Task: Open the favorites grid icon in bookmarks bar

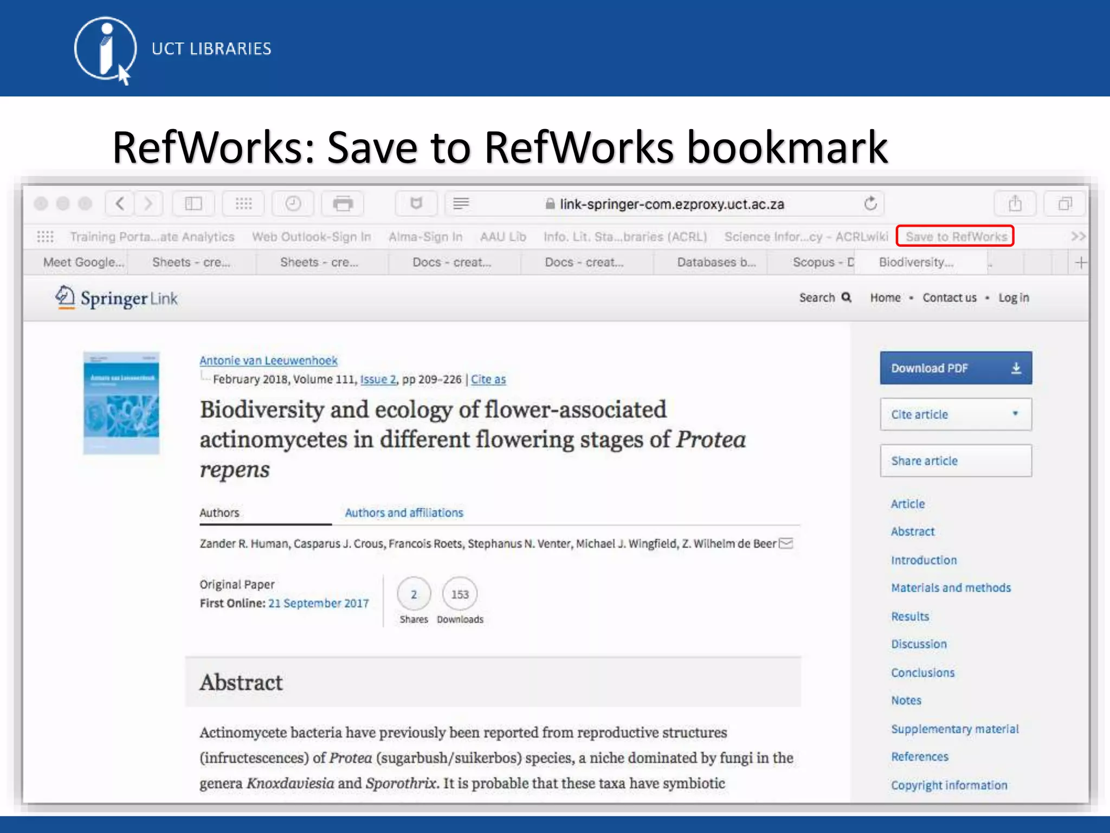Action: [x=46, y=236]
